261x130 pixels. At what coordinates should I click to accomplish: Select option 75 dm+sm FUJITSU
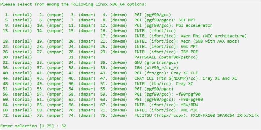click(114, 115)
